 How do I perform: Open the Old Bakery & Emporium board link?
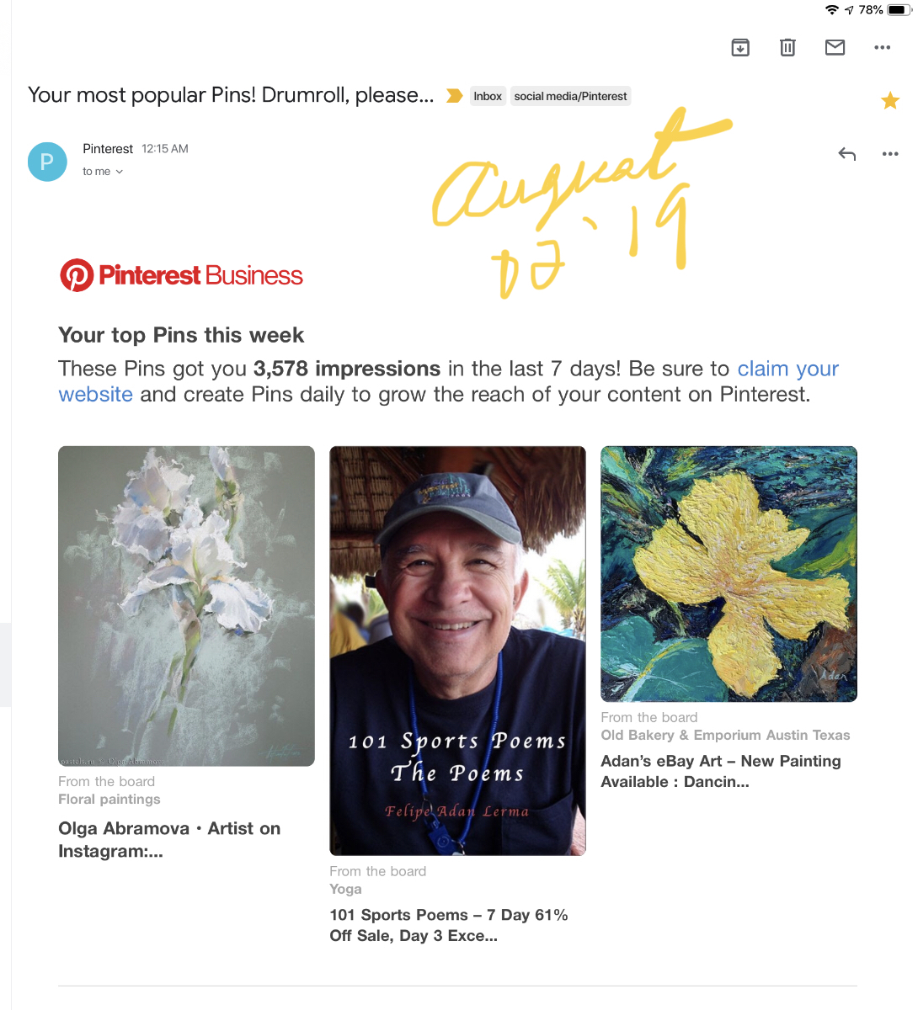pos(725,736)
